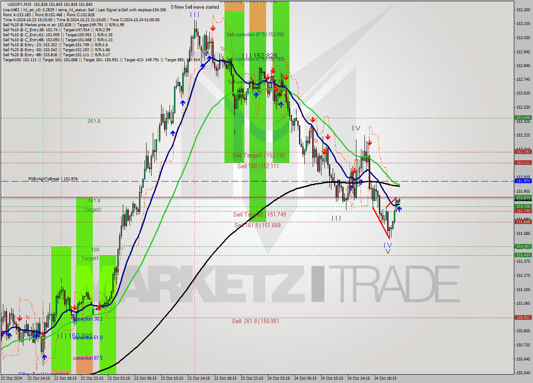Click the '0 New Sell wave started' label

[x=195, y=7]
